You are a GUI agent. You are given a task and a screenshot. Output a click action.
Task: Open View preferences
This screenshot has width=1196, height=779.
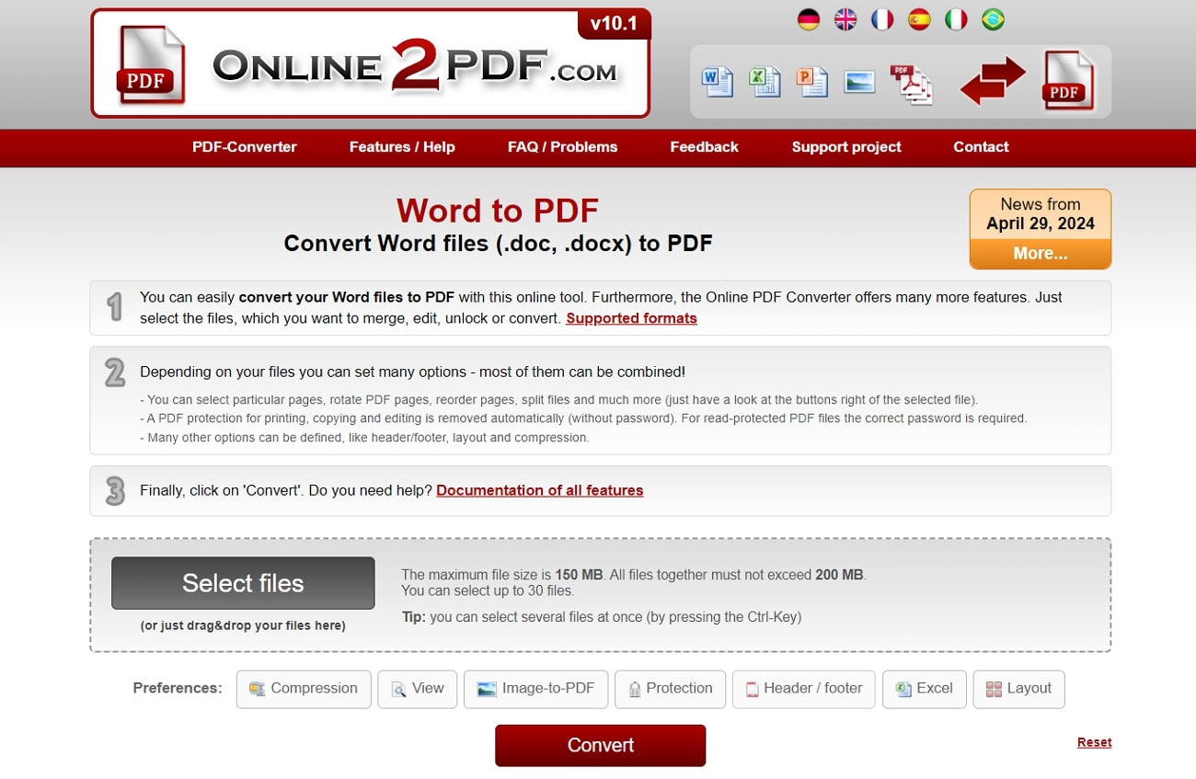pyautogui.click(x=418, y=689)
